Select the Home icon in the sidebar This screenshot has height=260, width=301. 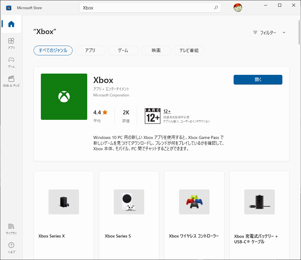point(11,24)
